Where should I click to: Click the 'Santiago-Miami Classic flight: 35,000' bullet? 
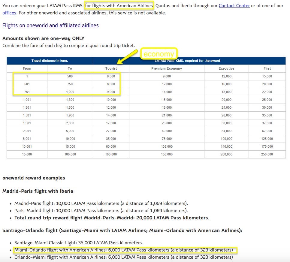(x=79, y=242)
